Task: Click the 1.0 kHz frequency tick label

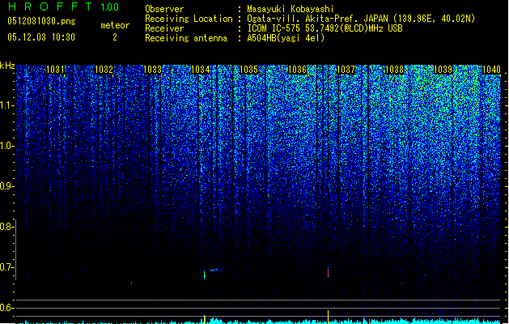Action: 6,146
